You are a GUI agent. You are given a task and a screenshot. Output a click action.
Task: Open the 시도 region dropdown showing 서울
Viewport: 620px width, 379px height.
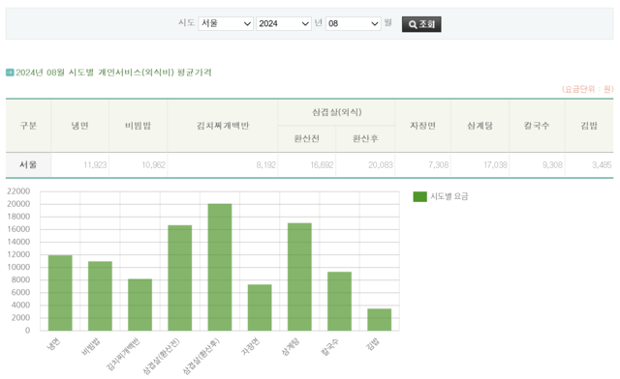[226, 23]
